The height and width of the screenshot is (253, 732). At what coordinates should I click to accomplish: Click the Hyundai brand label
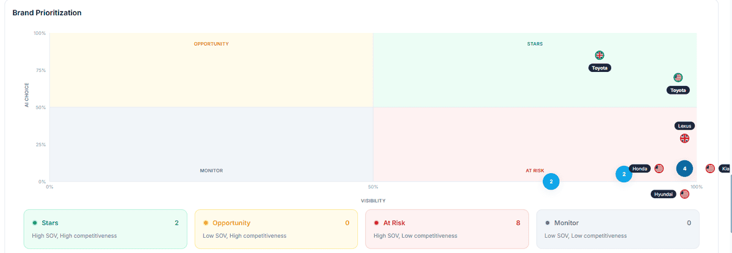click(x=664, y=194)
